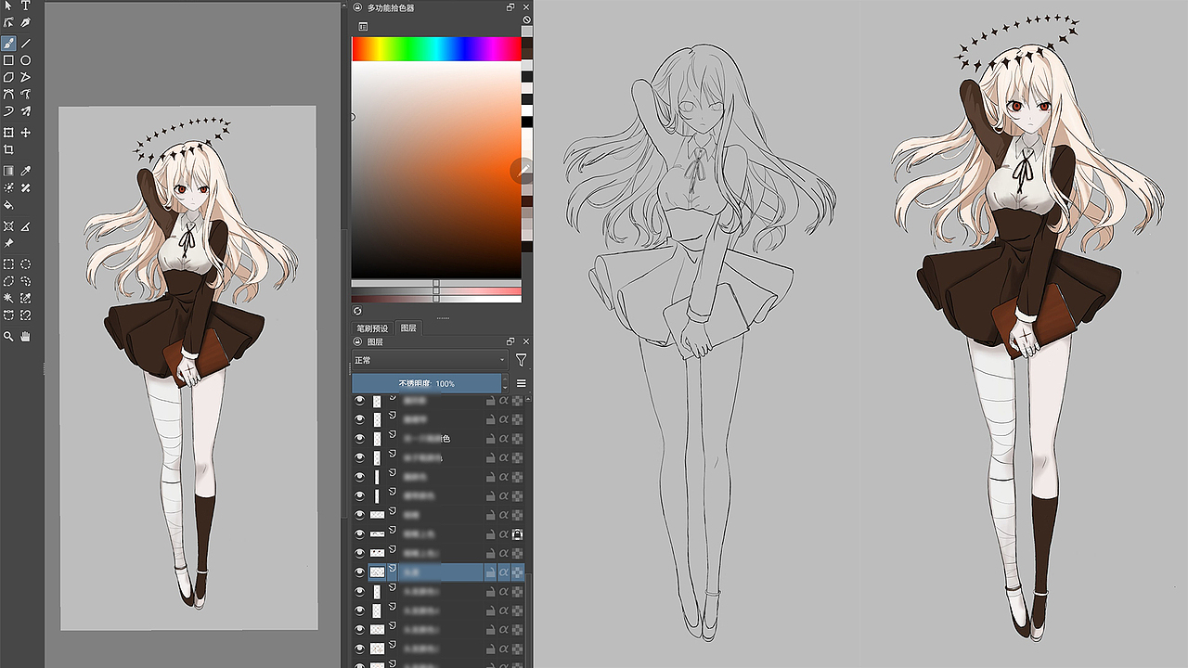Select the Dynamic Brush tool
This screenshot has width=1188, height=668.
[x=8, y=110]
